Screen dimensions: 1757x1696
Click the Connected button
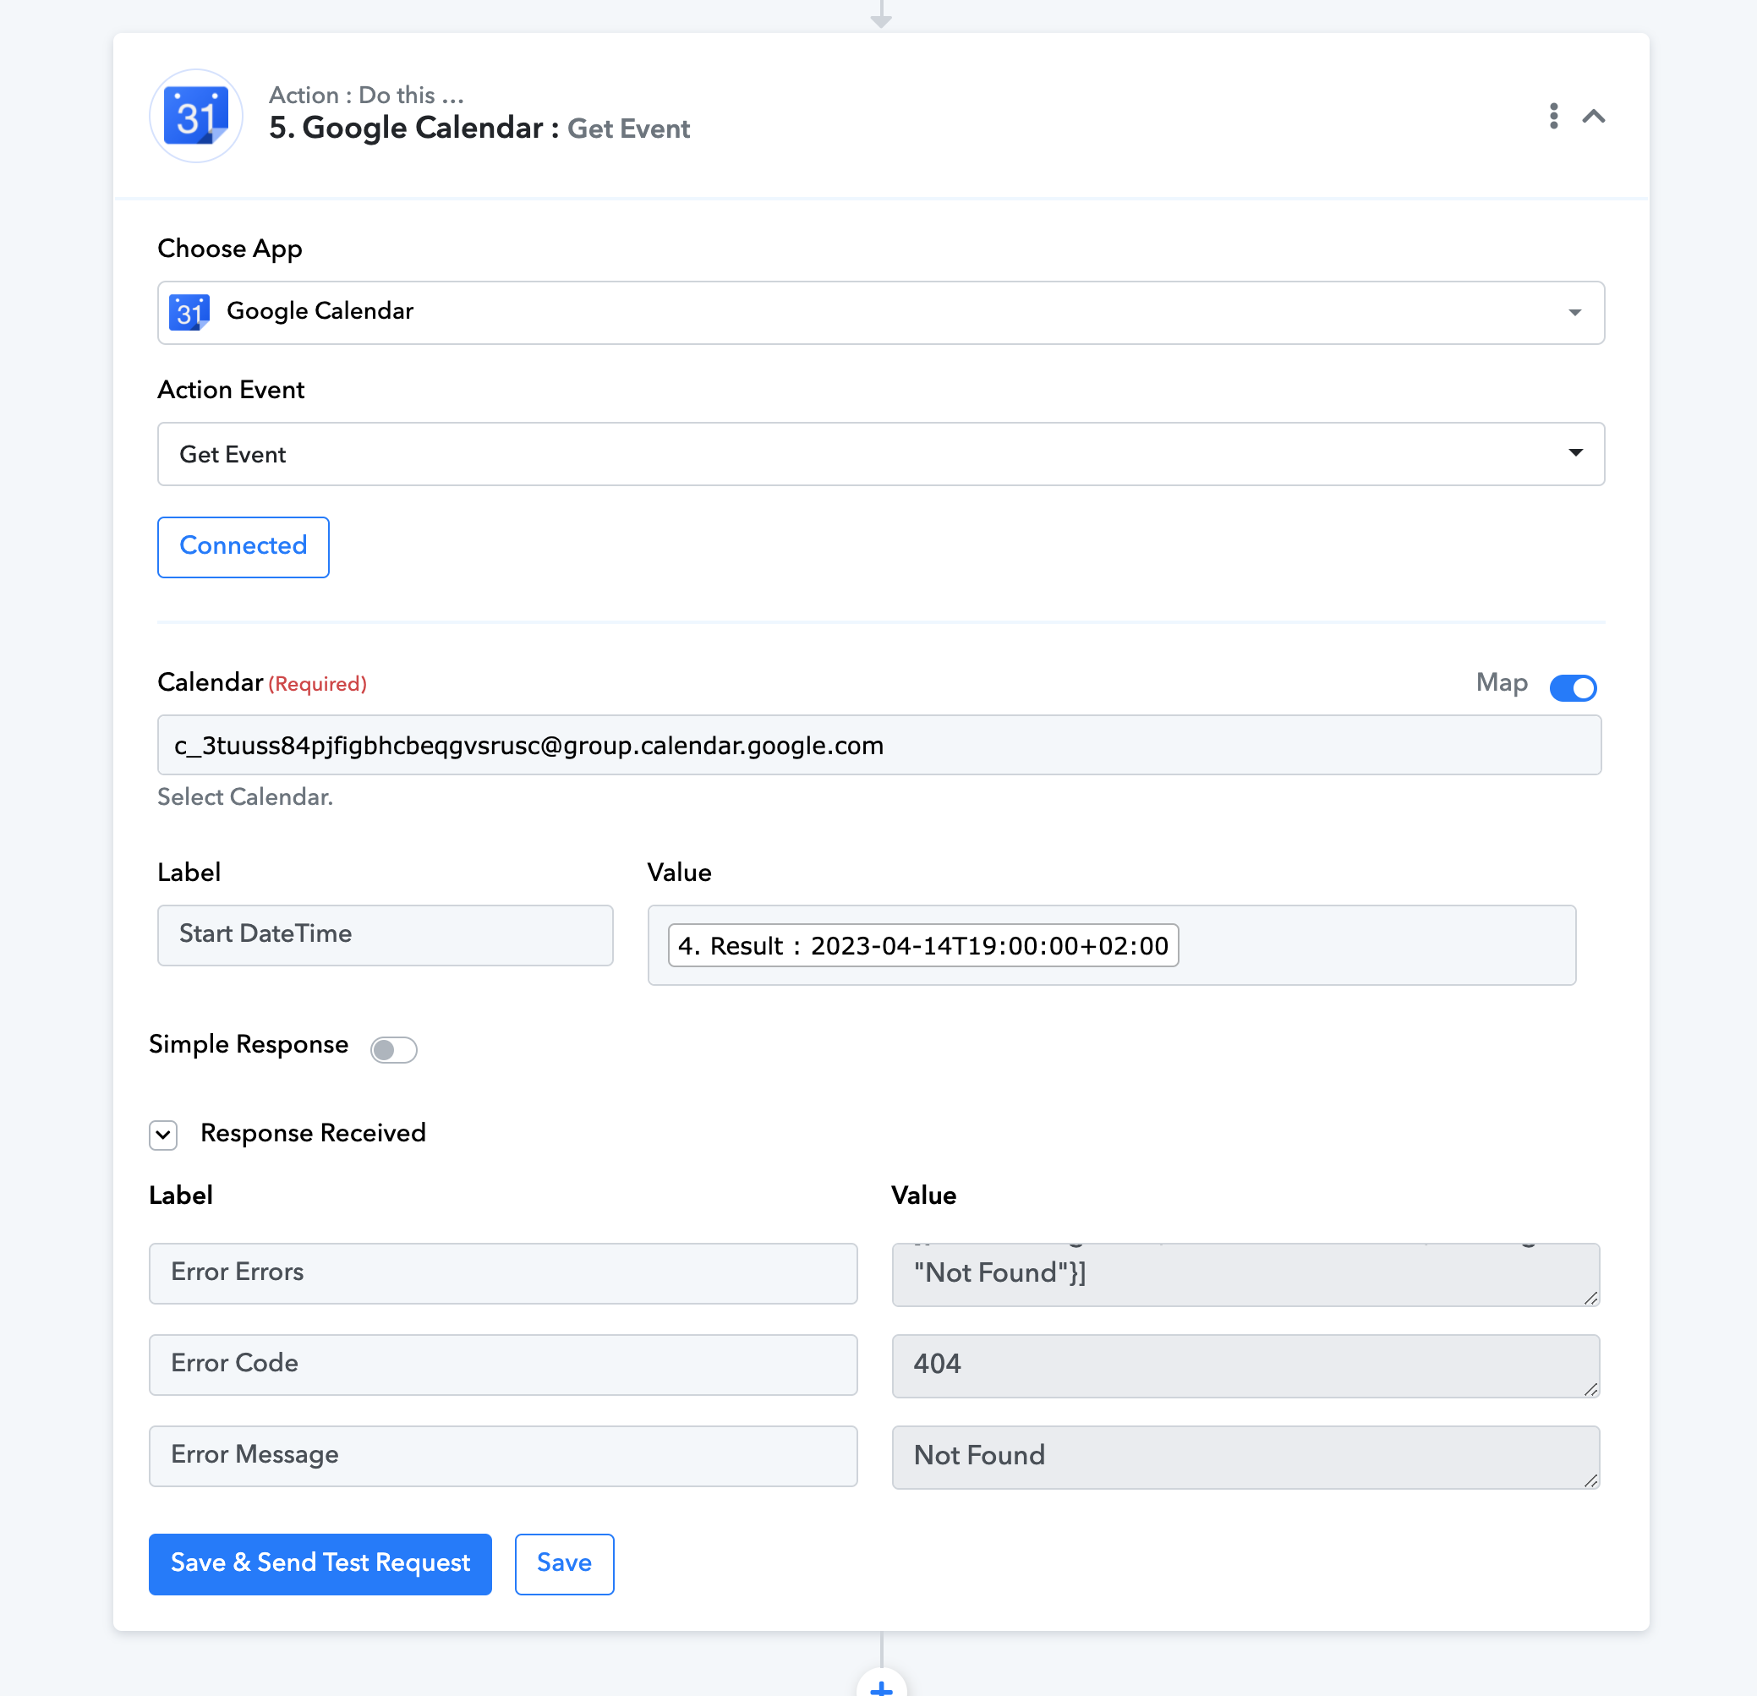click(x=243, y=546)
